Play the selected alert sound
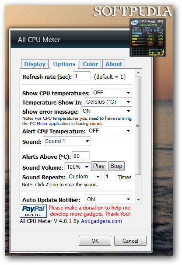The width and height of the screenshot is (182, 265). click(x=99, y=166)
